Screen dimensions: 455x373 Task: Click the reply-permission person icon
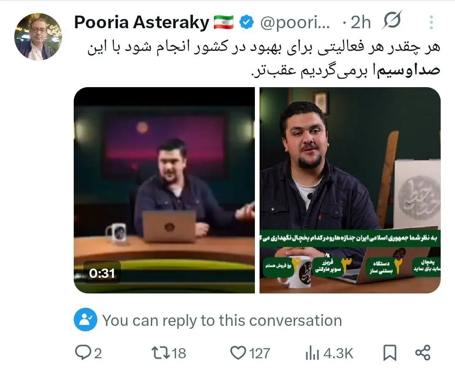click(x=85, y=320)
